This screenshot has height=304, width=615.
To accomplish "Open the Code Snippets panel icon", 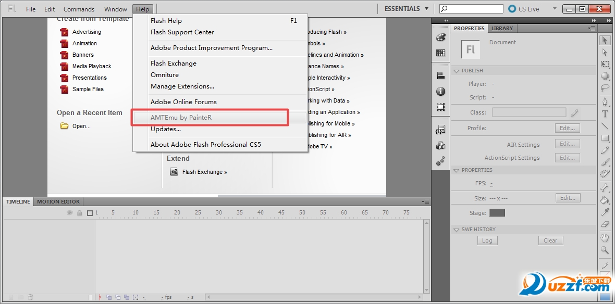I will pos(441,130).
